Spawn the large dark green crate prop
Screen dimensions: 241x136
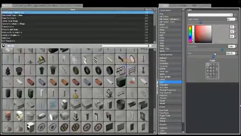[120, 82]
